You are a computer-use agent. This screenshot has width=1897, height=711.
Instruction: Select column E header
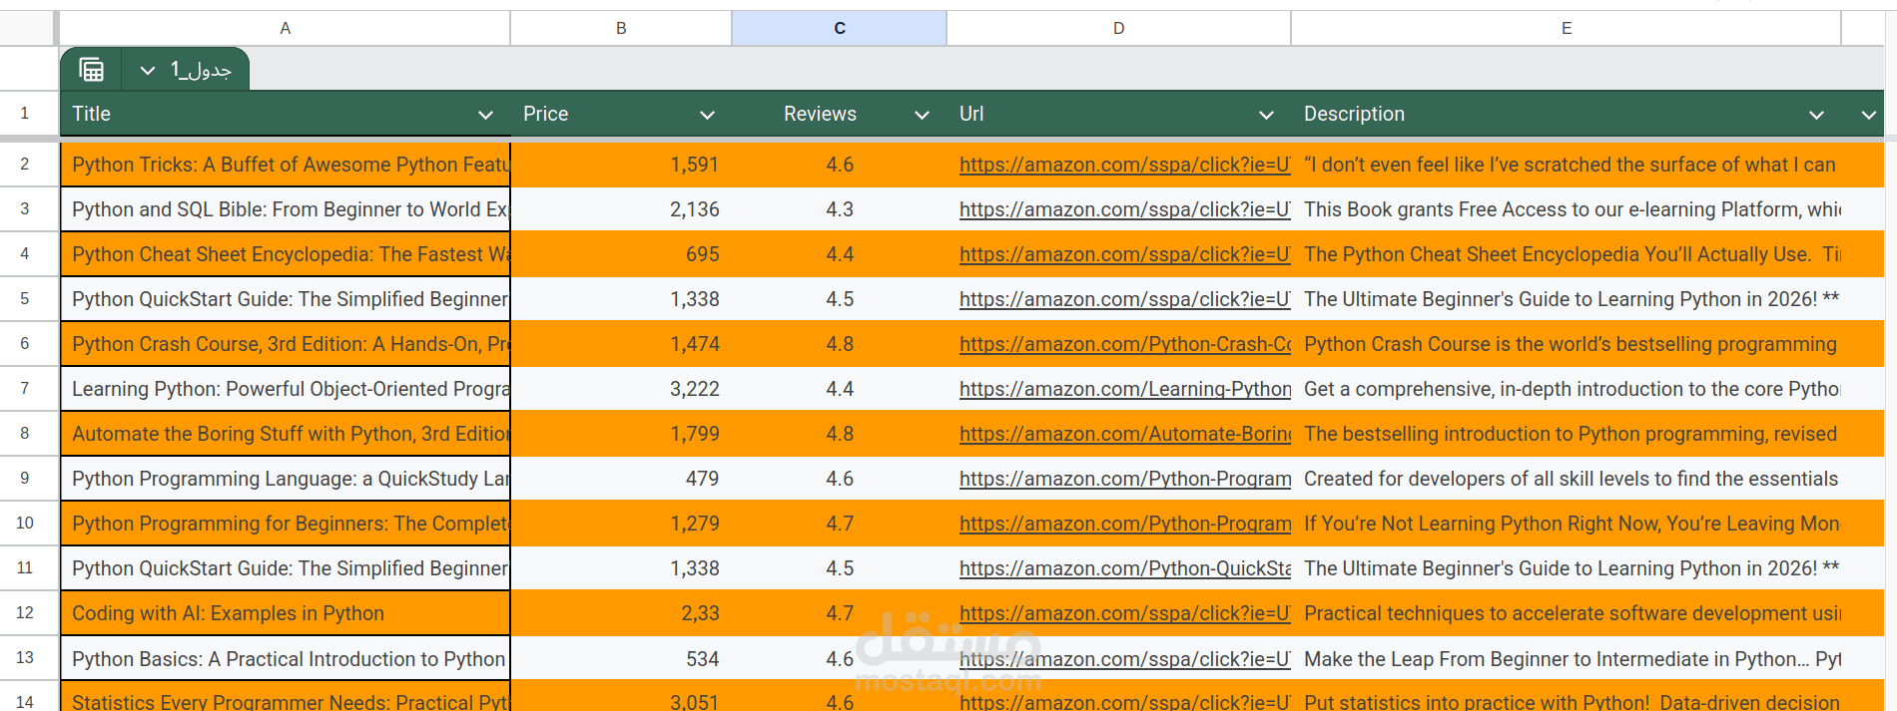coord(1566,28)
